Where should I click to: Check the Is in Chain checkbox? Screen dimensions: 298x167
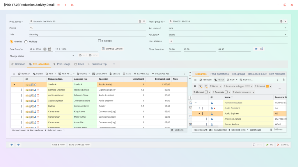point(100,41)
